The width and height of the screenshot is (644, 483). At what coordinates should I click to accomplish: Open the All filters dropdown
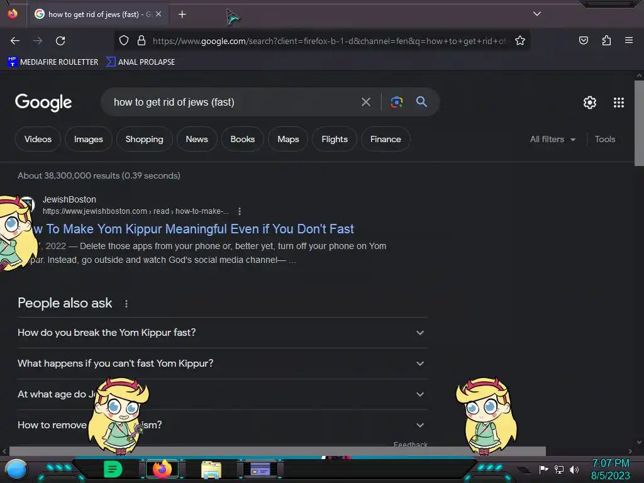tap(552, 139)
